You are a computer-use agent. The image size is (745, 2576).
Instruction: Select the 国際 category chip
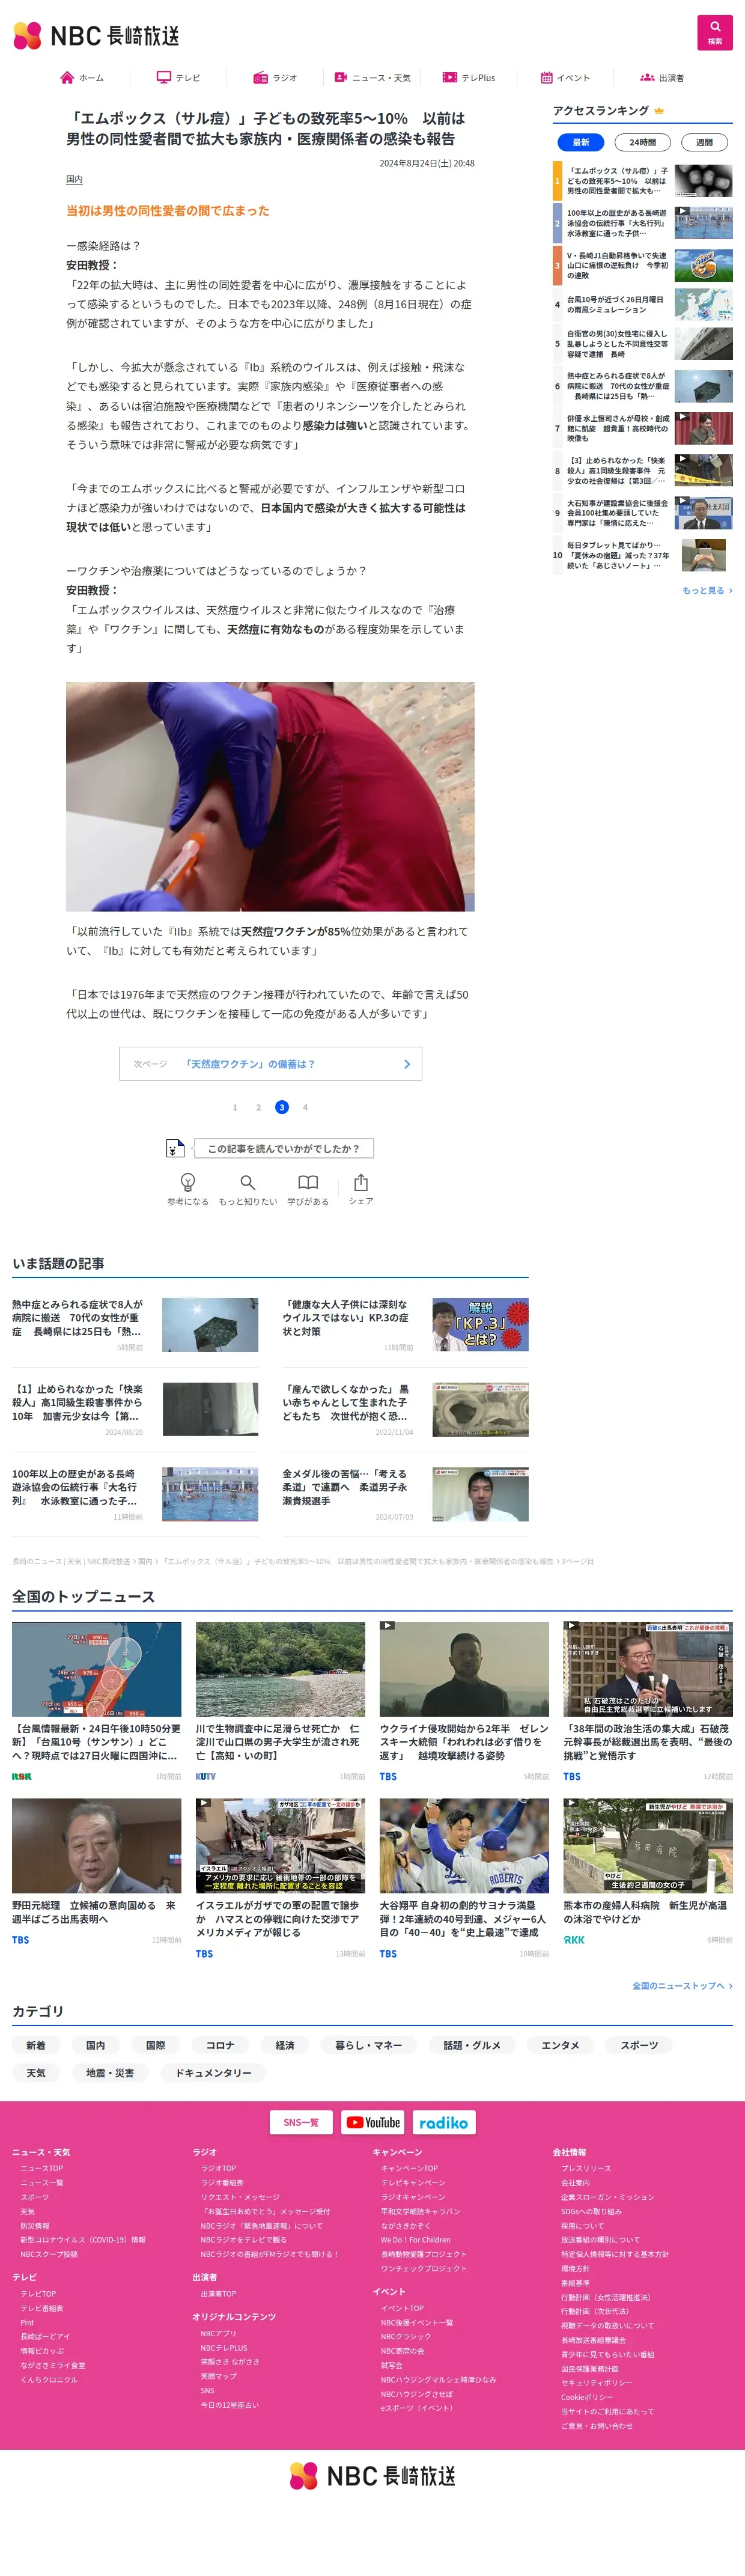click(x=156, y=2045)
